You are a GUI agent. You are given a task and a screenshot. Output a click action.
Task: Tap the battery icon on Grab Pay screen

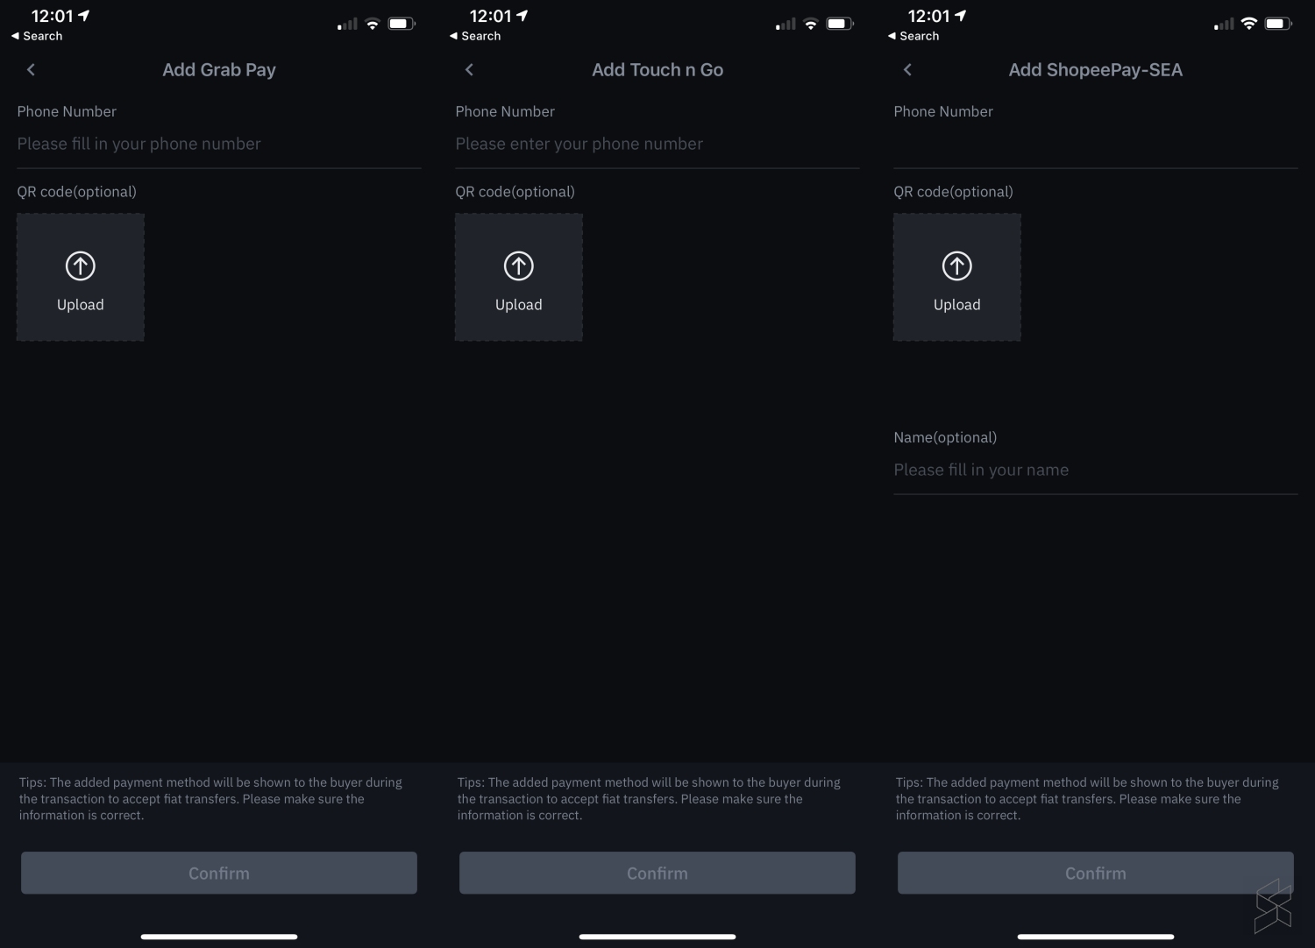pos(402,24)
